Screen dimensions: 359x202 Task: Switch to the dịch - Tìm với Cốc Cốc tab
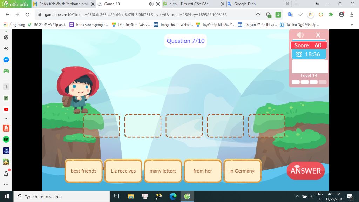click(194, 4)
